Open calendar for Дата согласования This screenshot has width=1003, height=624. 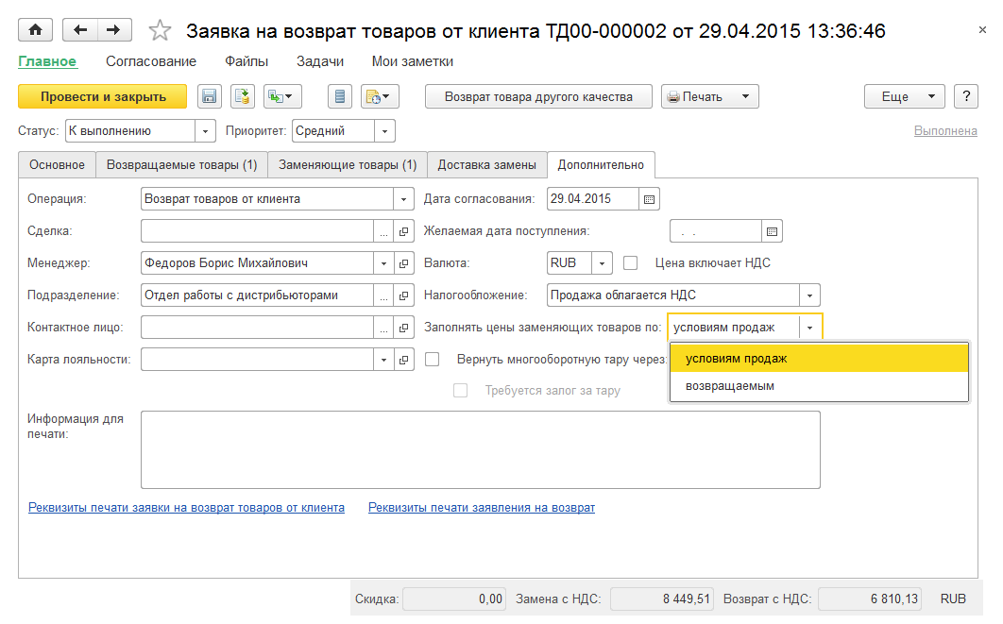click(649, 199)
